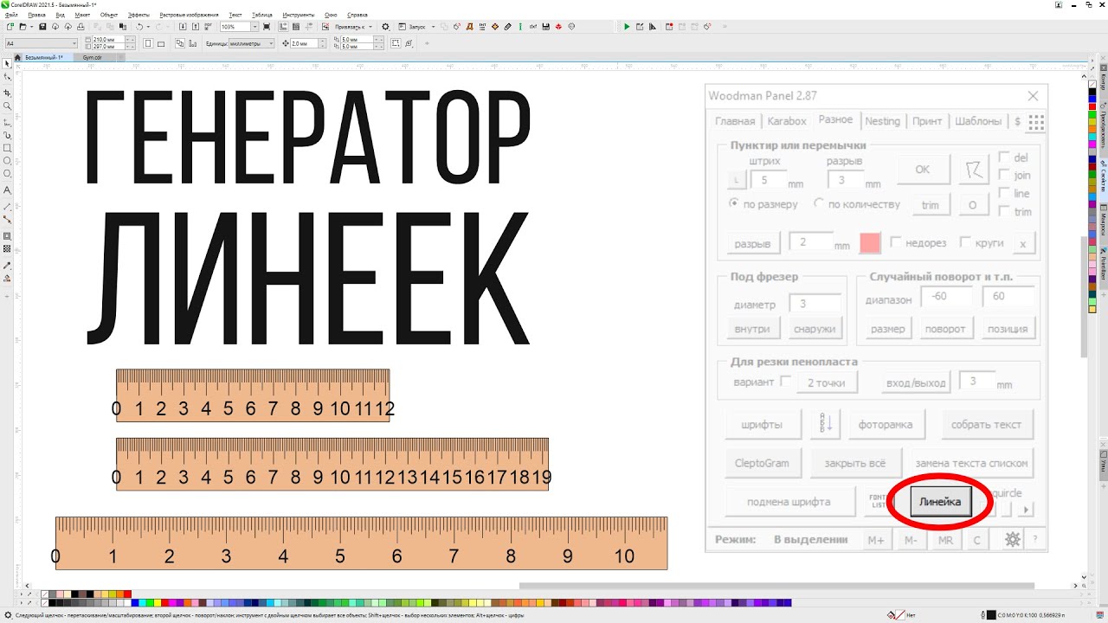Save the document using floppy icon
Image resolution: width=1108 pixels, height=623 pixels.
pos(42,27)
